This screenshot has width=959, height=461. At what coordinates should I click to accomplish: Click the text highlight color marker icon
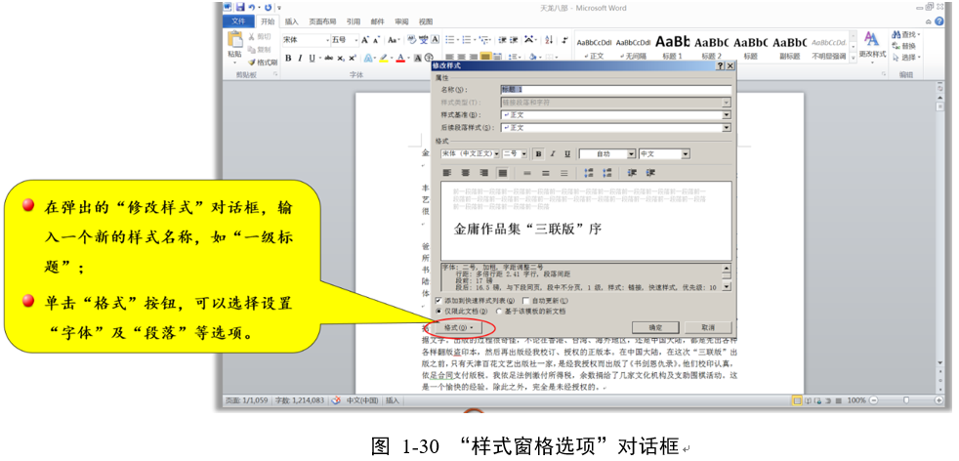click(384, 58)
